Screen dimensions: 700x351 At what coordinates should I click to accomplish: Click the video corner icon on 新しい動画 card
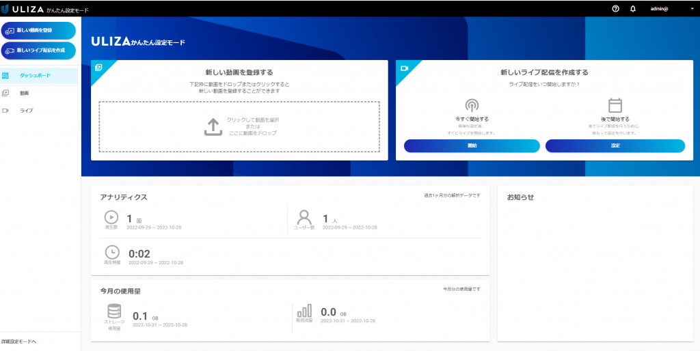tap(98, 68)
